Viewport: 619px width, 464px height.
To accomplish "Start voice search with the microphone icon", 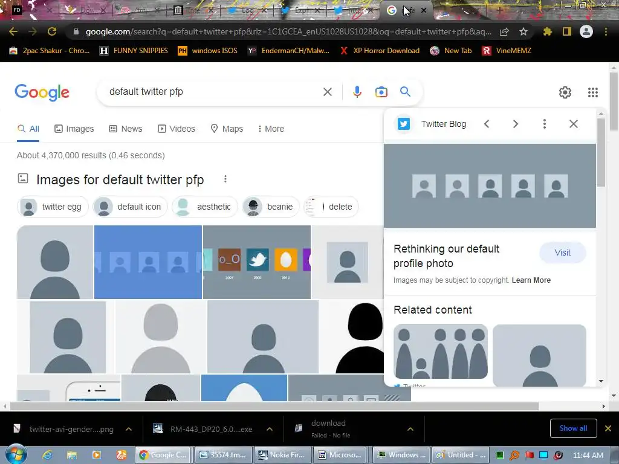I will coord(357,92).
